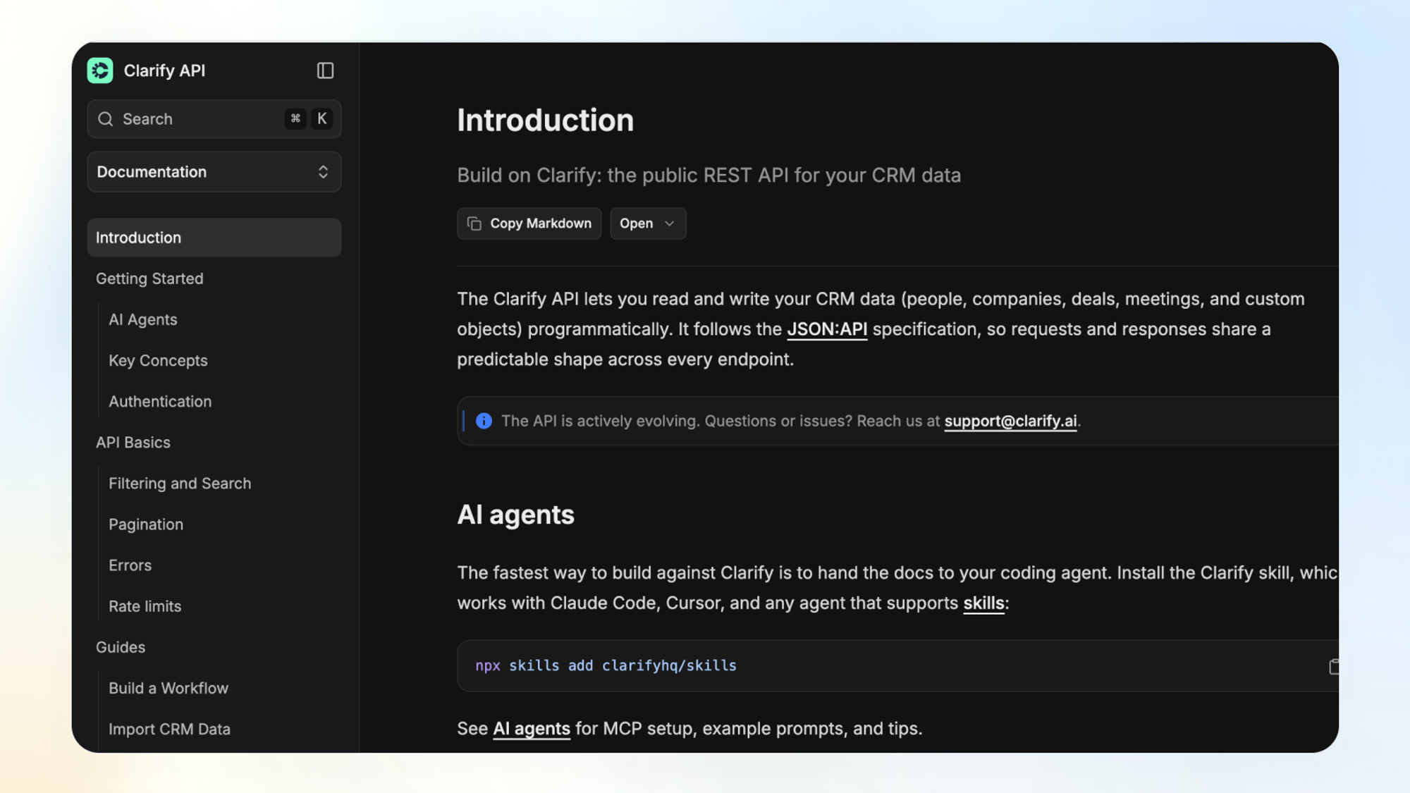Follow the JSON:API specification link
This screenshot has height=793, width=1410.
tap(827, 329)
